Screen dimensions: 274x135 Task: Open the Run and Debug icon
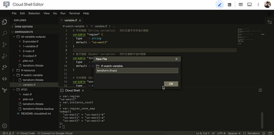point(4,56)
